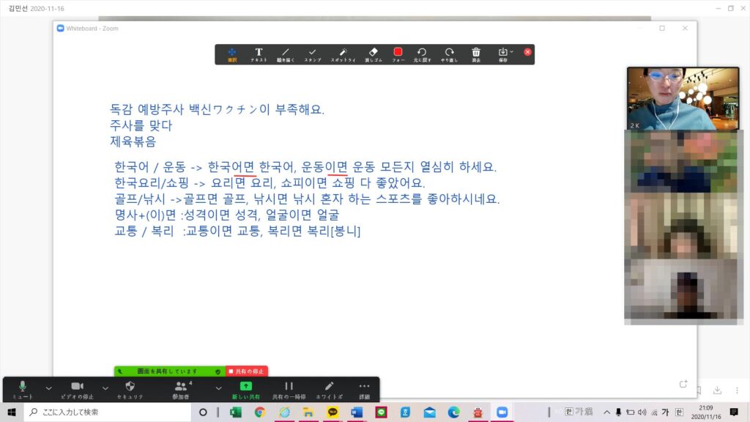This screenshot has width=750, height=422.
Task: Click the red Stop Share button
Action: coord(247,371)
